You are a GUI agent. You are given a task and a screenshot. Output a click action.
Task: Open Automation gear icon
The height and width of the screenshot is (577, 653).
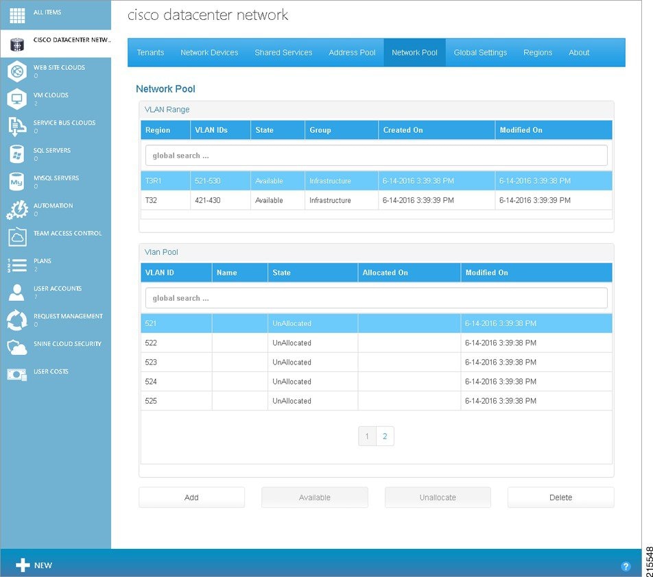(x=17, y=210)
